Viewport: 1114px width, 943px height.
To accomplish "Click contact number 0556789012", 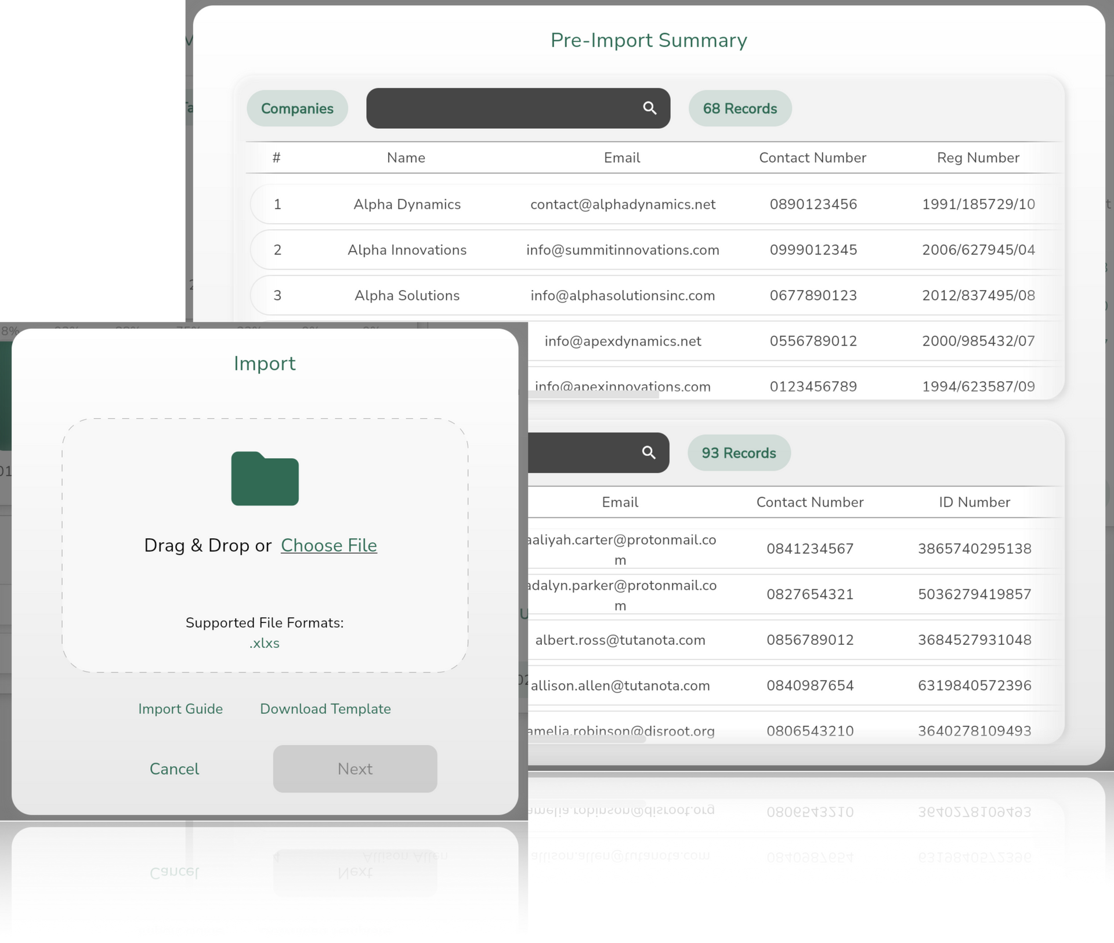I will pos(813,341).
